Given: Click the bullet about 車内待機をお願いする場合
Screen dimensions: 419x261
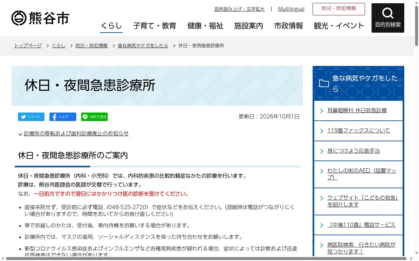Looking at the screenshot, I should pyautogui.click(x=107, y=225).
